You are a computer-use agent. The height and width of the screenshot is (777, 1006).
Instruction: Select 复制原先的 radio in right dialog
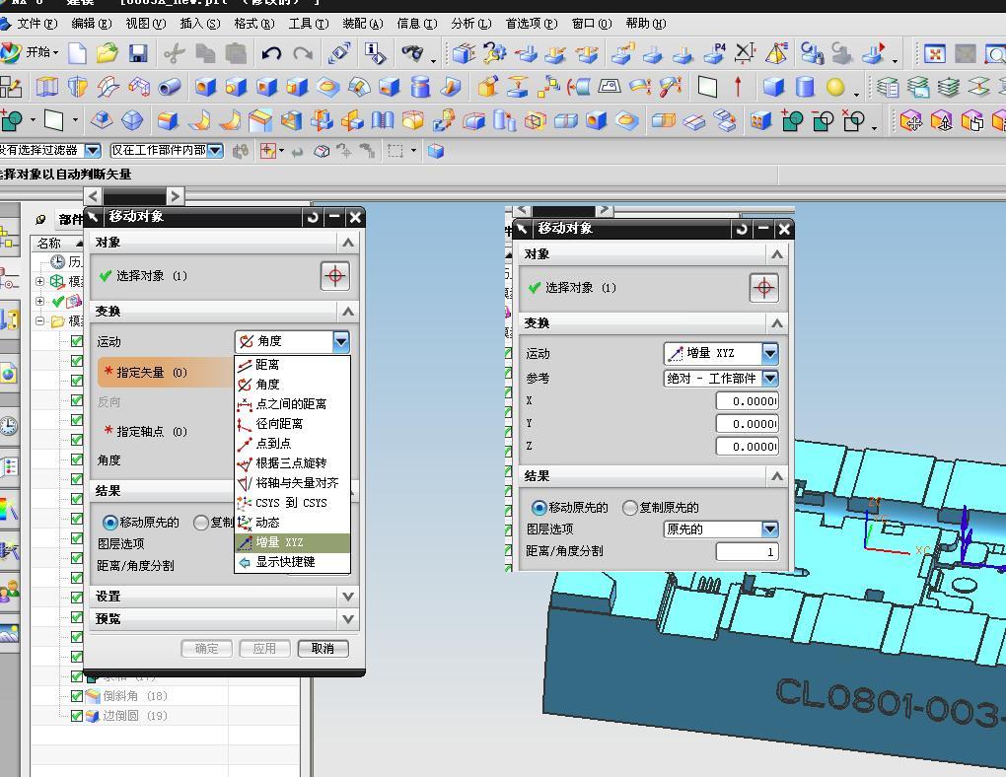coord(629,508)
